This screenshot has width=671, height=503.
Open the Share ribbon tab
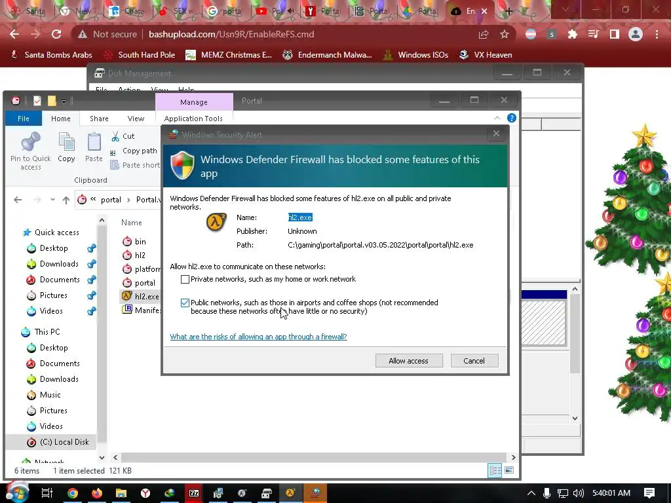click(x=99, y=119)
